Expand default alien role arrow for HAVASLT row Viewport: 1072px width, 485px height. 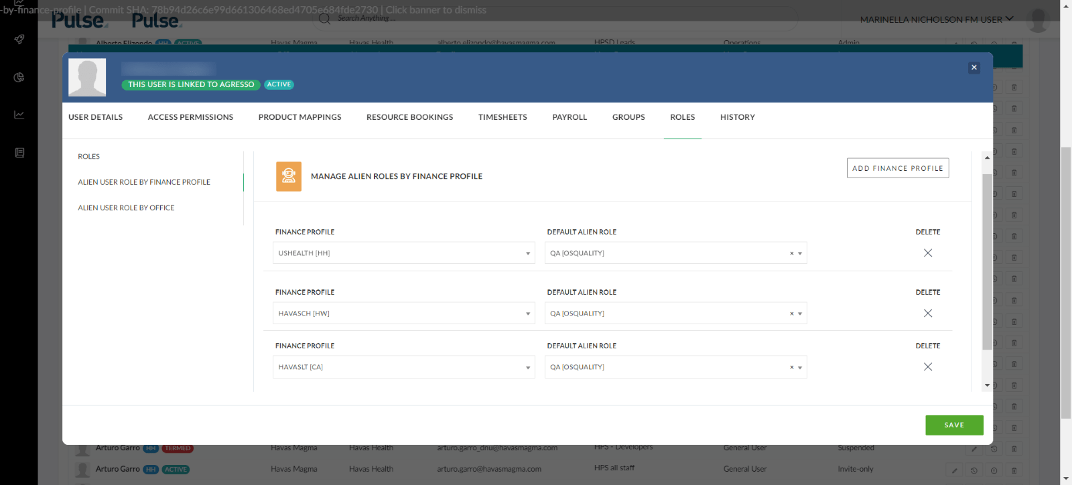coord(800,368)
